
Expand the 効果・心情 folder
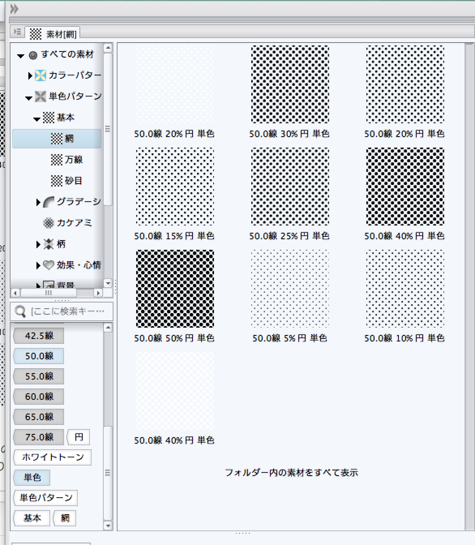[38, 265]
